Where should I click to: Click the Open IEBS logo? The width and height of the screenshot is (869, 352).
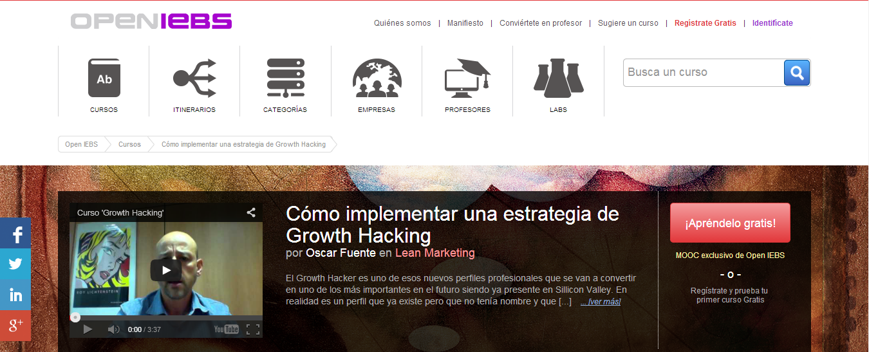point(151,21)
